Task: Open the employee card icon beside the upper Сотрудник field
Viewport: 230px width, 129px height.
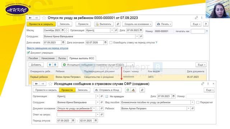Action: point(141,37)
